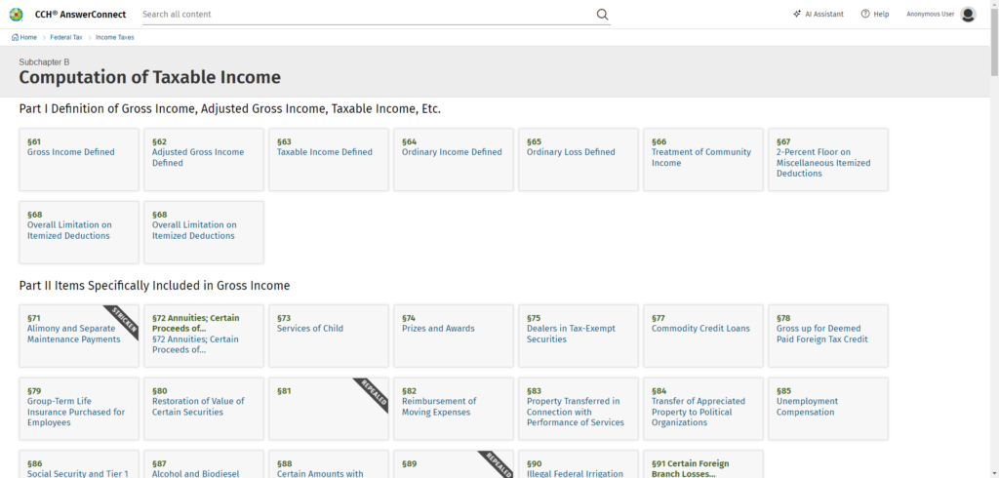Open the AI Assistant sparkle icon
The height and width of the screenshot is (478, 999).
click(797, 15)
